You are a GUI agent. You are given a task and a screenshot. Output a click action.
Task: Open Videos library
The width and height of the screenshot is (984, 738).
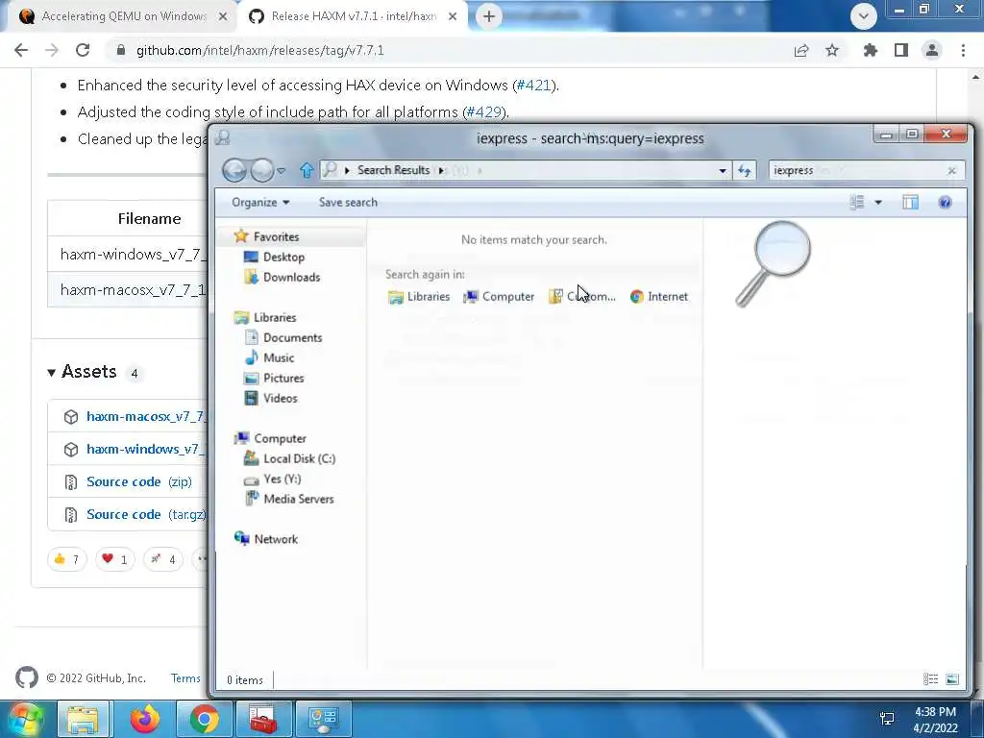click(270, 398)
